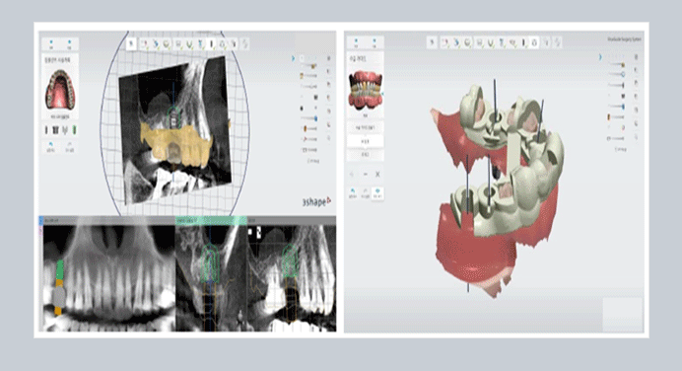The height and width of the screenshot is (371, 682).
Task: Click the highlighted blue button at right panel bottom
Action: click(377, 193)
